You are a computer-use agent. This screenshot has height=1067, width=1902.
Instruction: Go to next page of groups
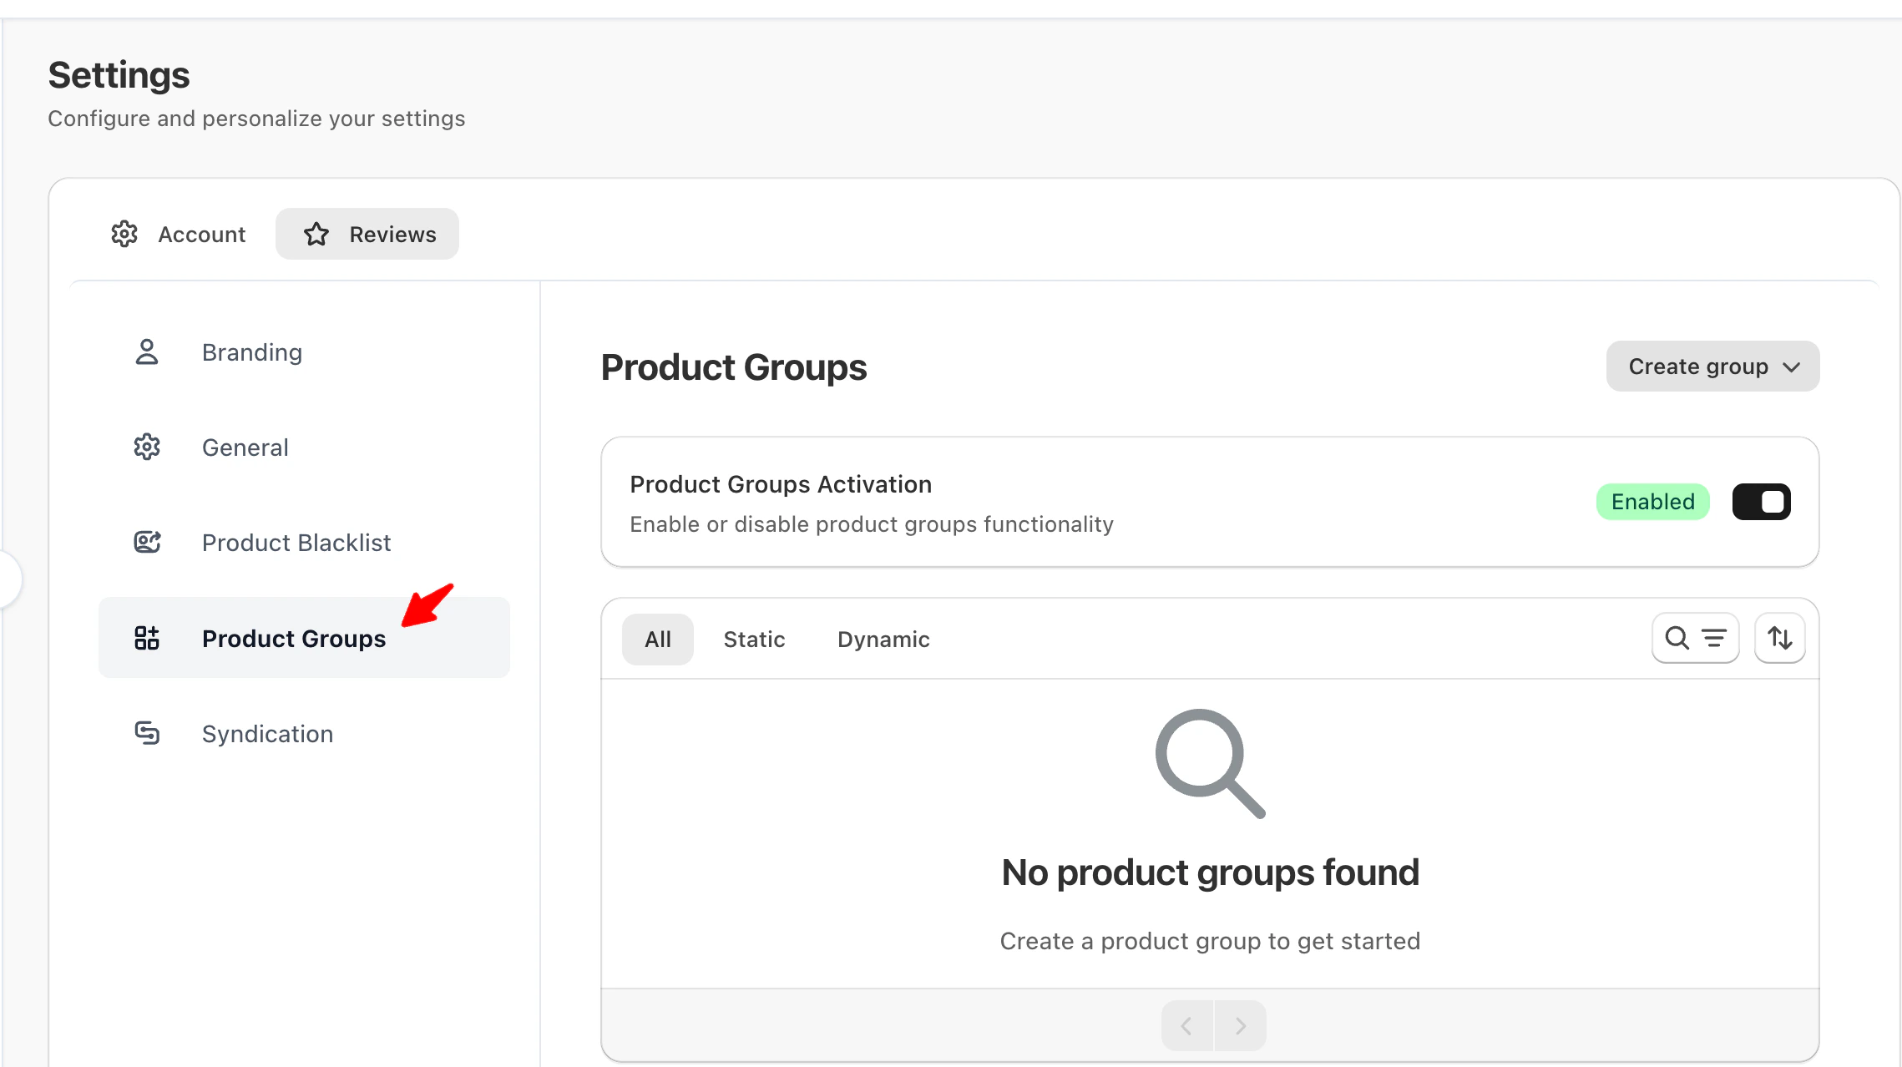[1240, 1025]
